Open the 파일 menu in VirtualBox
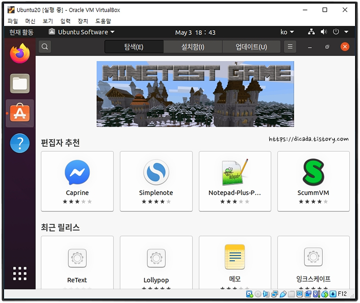 (x=13, y=21)
